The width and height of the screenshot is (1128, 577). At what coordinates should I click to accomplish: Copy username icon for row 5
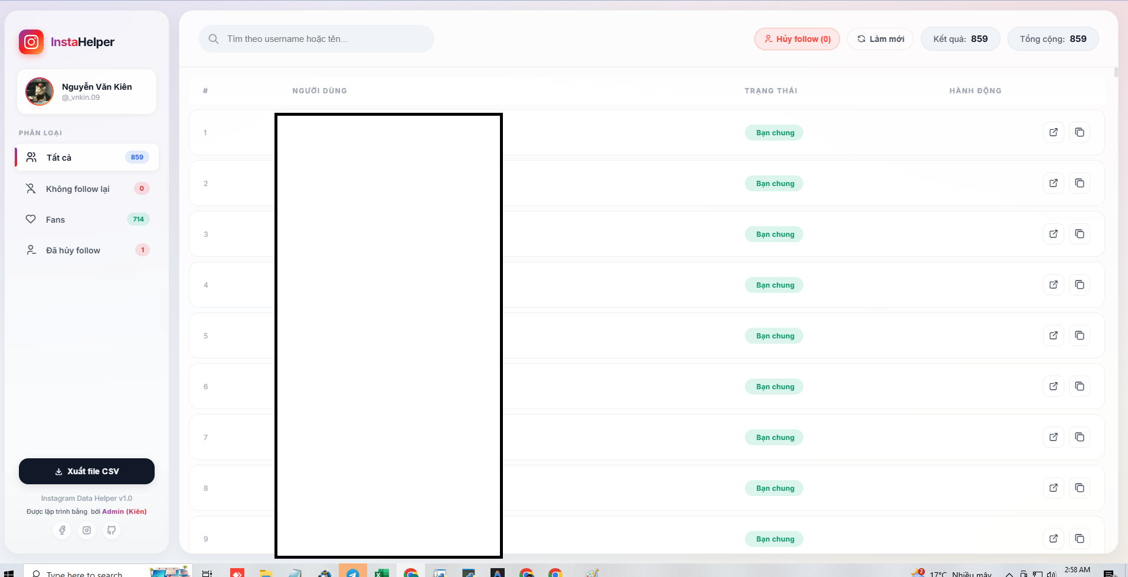click(1080, 335)
